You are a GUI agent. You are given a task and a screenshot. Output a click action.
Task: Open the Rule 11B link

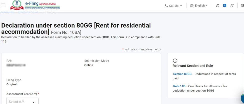click(179, 86)
